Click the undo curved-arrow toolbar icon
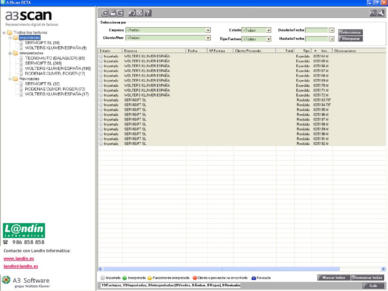The image size is (388, 291). [132, 13]
